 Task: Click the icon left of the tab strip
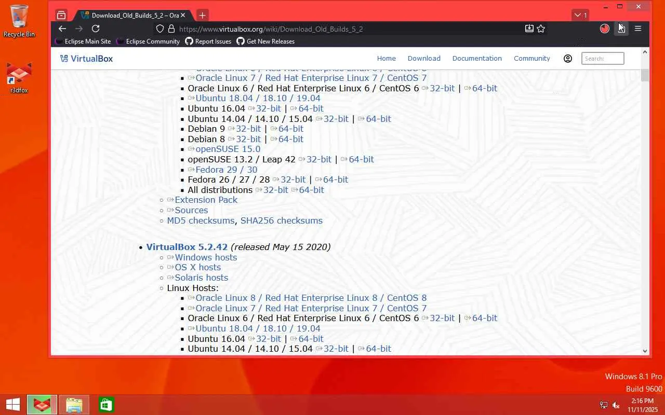[61, 15]
